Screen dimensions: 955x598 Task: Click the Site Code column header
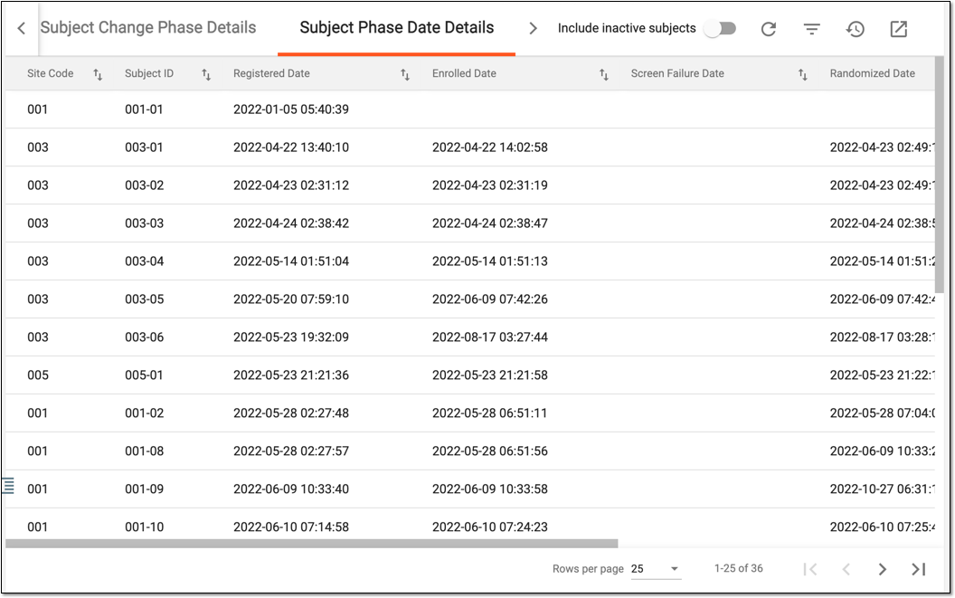point(50,73)
